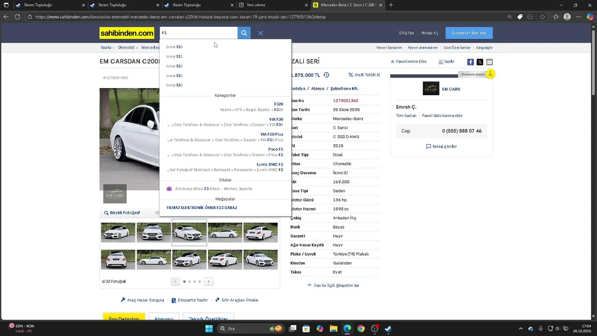The height and width of the screenshot is (336, 597).
Task: Go to previous photo page arrow
Action: 175,281
